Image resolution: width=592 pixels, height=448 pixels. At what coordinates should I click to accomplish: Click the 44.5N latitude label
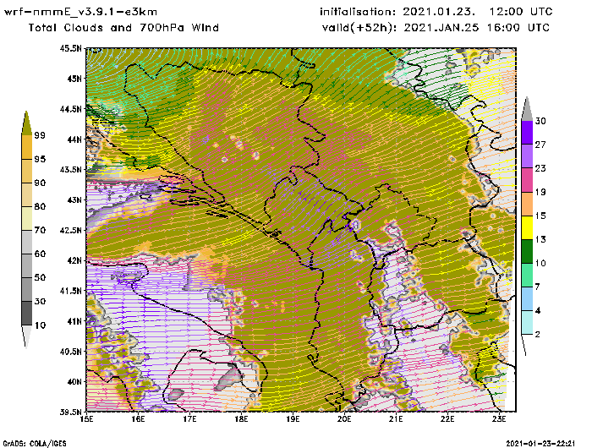click(x=70, y=109)
